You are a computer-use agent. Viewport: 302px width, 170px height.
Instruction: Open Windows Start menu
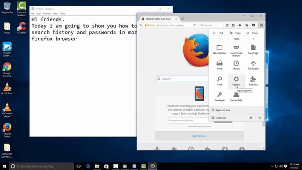click(x=4, y=166)
